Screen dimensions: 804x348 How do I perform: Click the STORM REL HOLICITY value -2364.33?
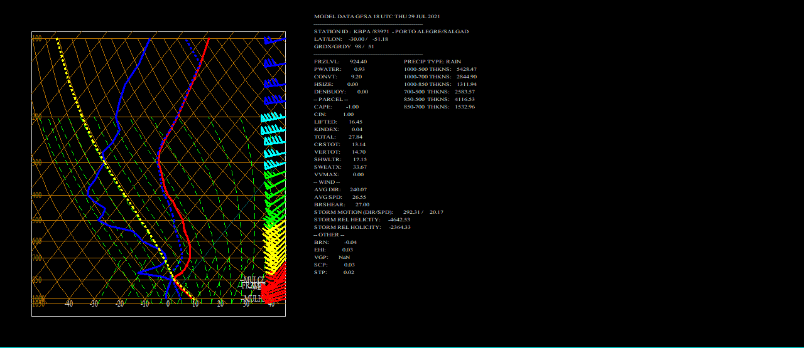(x=399, y=227)
